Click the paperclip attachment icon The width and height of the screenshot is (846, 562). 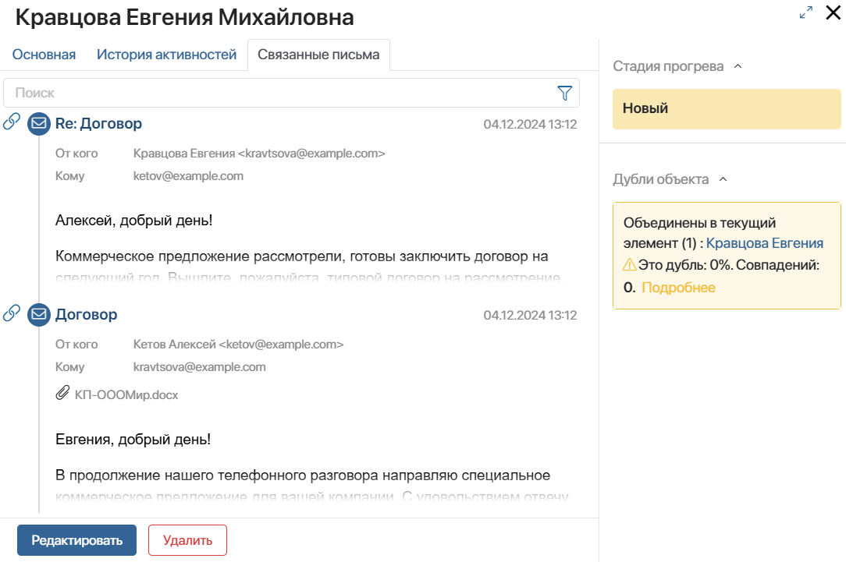[x=62, y=393]
